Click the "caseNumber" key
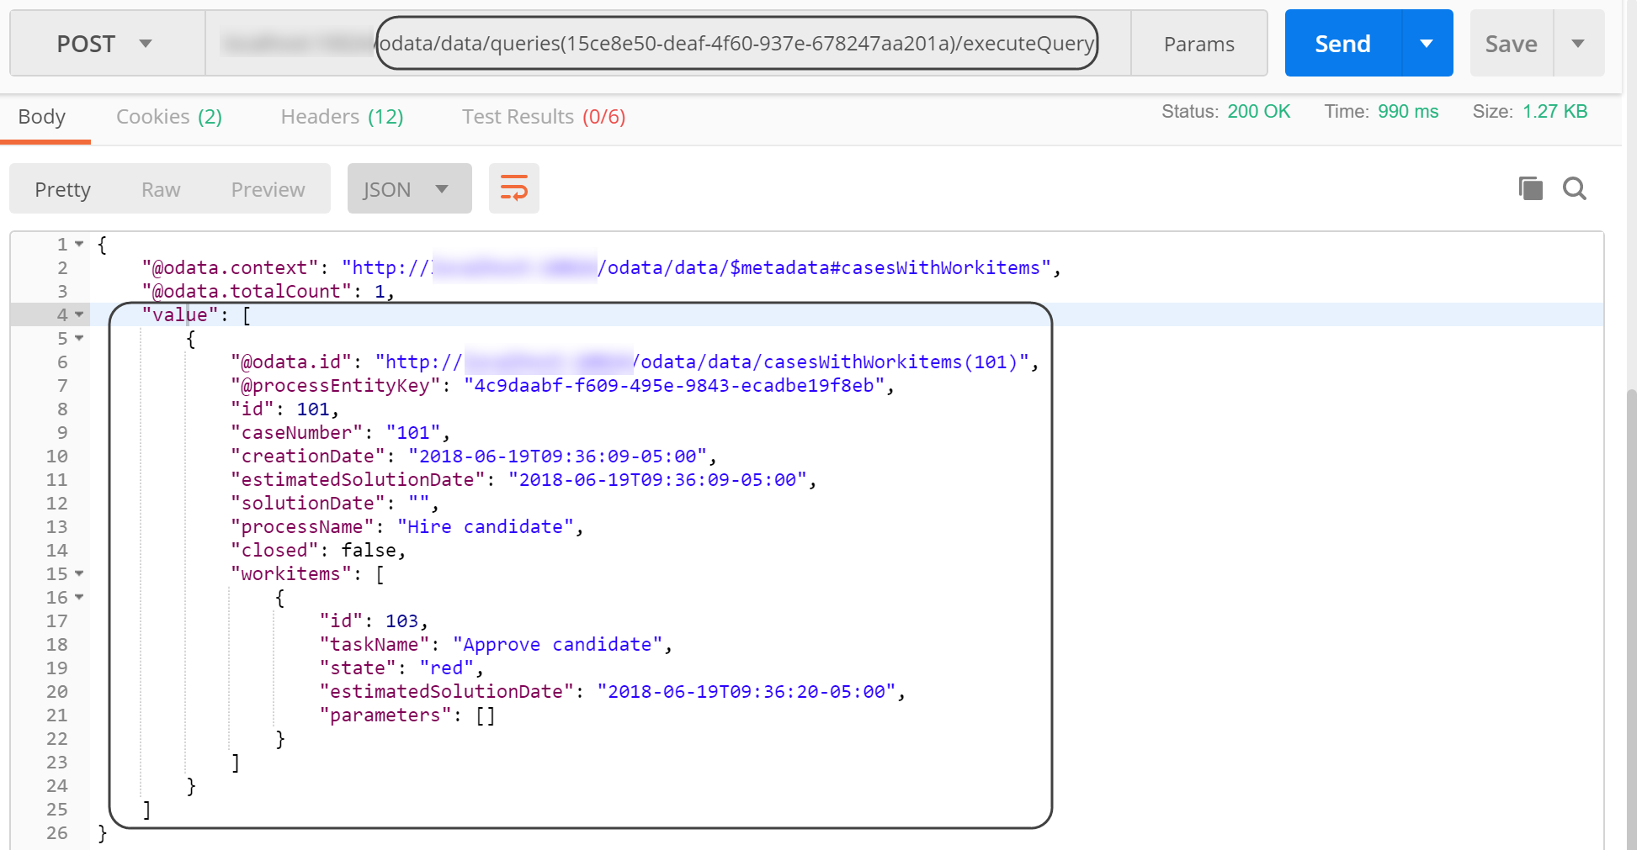 [296, 432]
